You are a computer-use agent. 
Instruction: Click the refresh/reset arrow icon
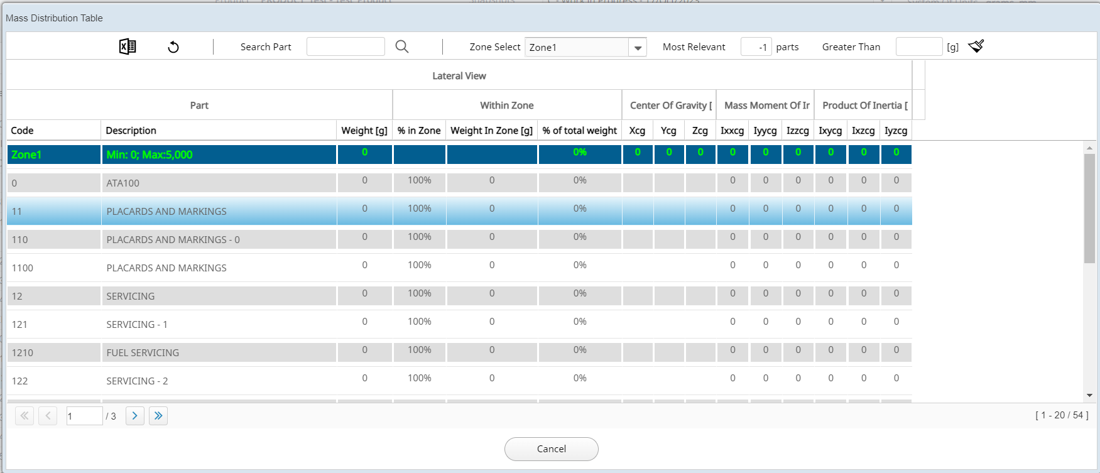coord(173,47)
